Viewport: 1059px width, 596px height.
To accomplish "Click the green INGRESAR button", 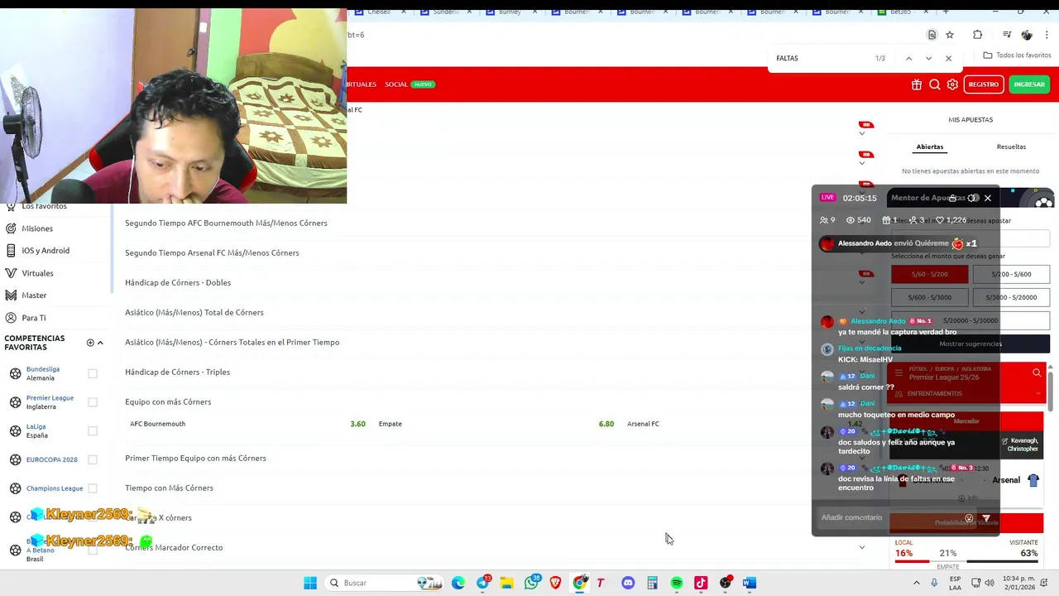I will pyautogui.click(x=1029, y=84).
